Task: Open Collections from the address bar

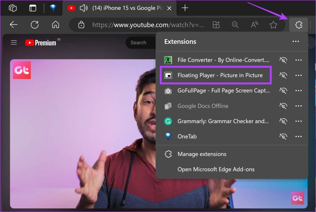Action: [216, 25]
